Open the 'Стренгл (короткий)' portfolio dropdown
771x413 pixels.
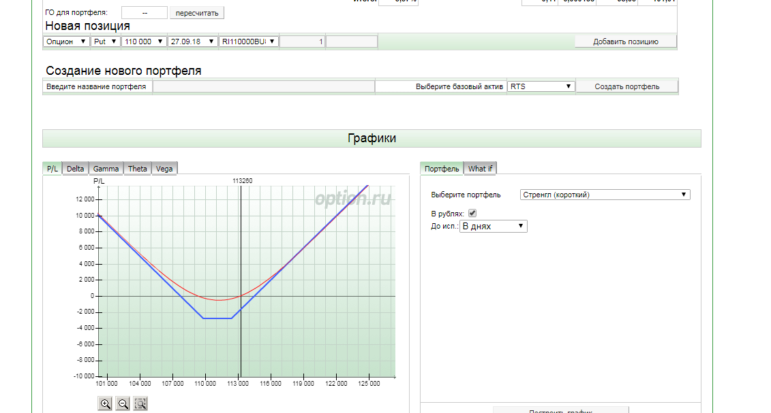(605, 195)
